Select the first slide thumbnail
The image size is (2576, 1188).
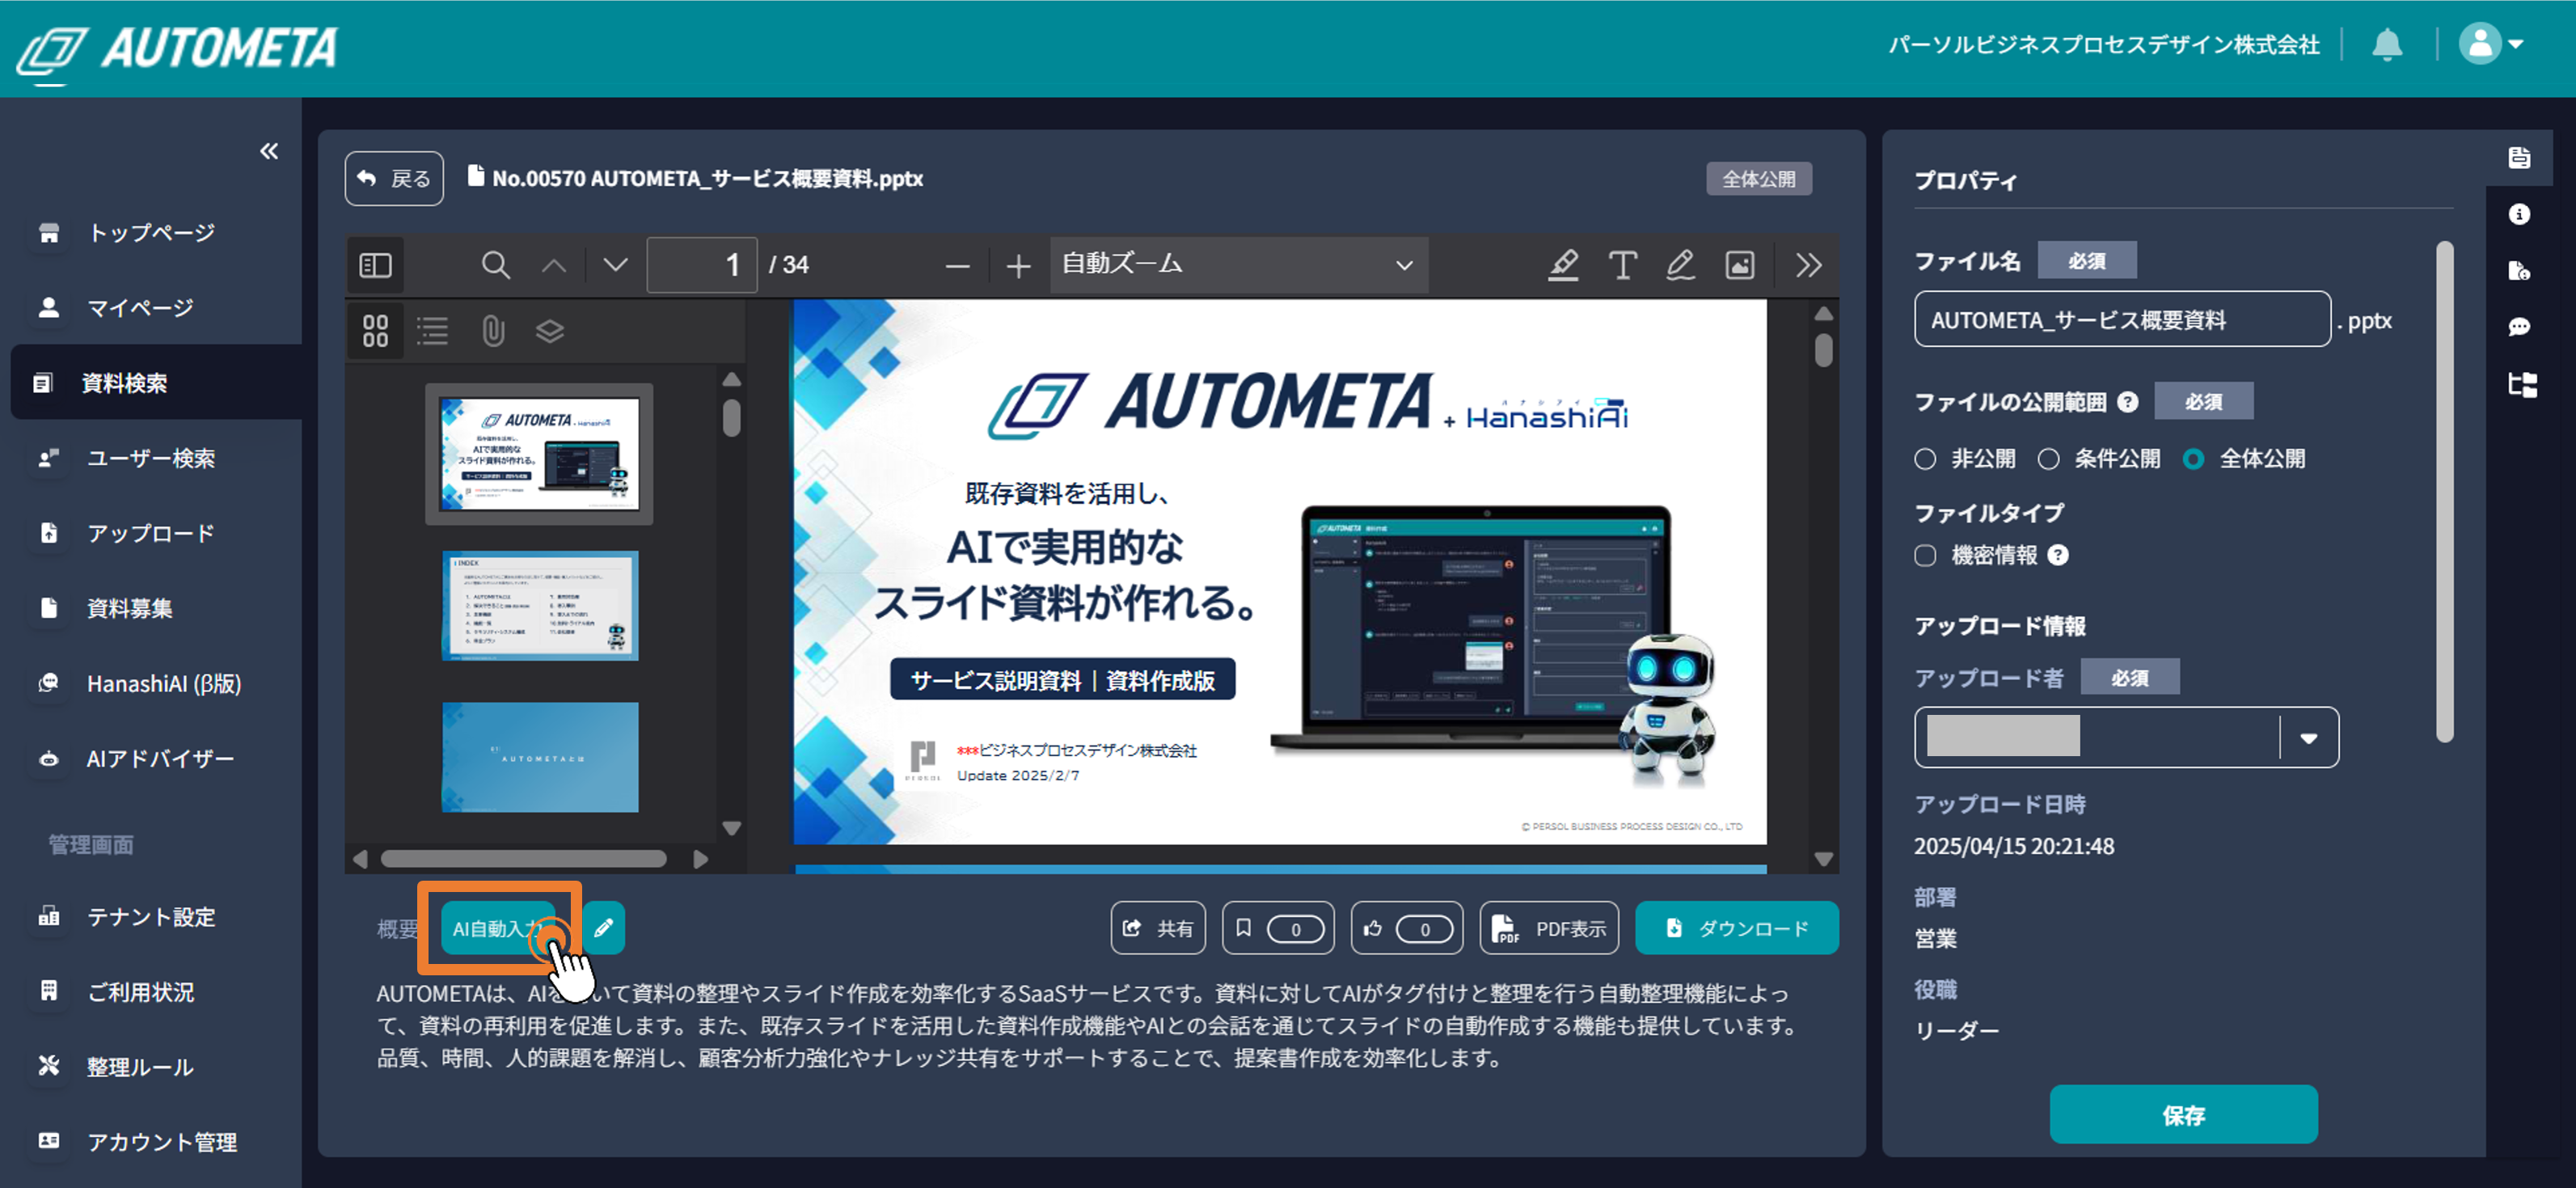tap(539, 454)
